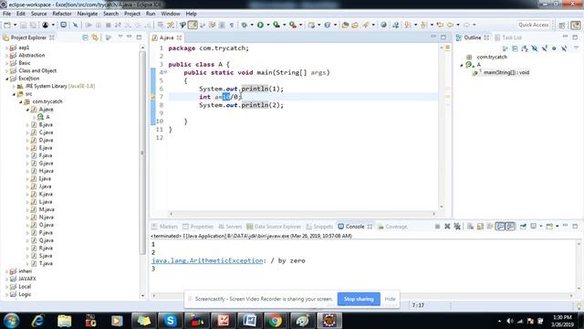The image size is (584, 329).
Task: Click the Open Task toolbar icon
Action: click(x=355, y=25)
